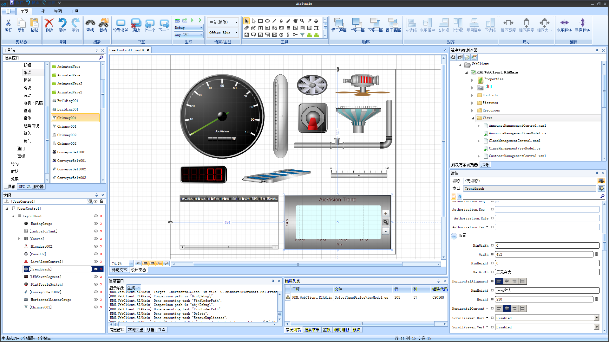609x342 pixels.
Task: Click the 替换 (replace) icon
Action: tap(103, 23)
